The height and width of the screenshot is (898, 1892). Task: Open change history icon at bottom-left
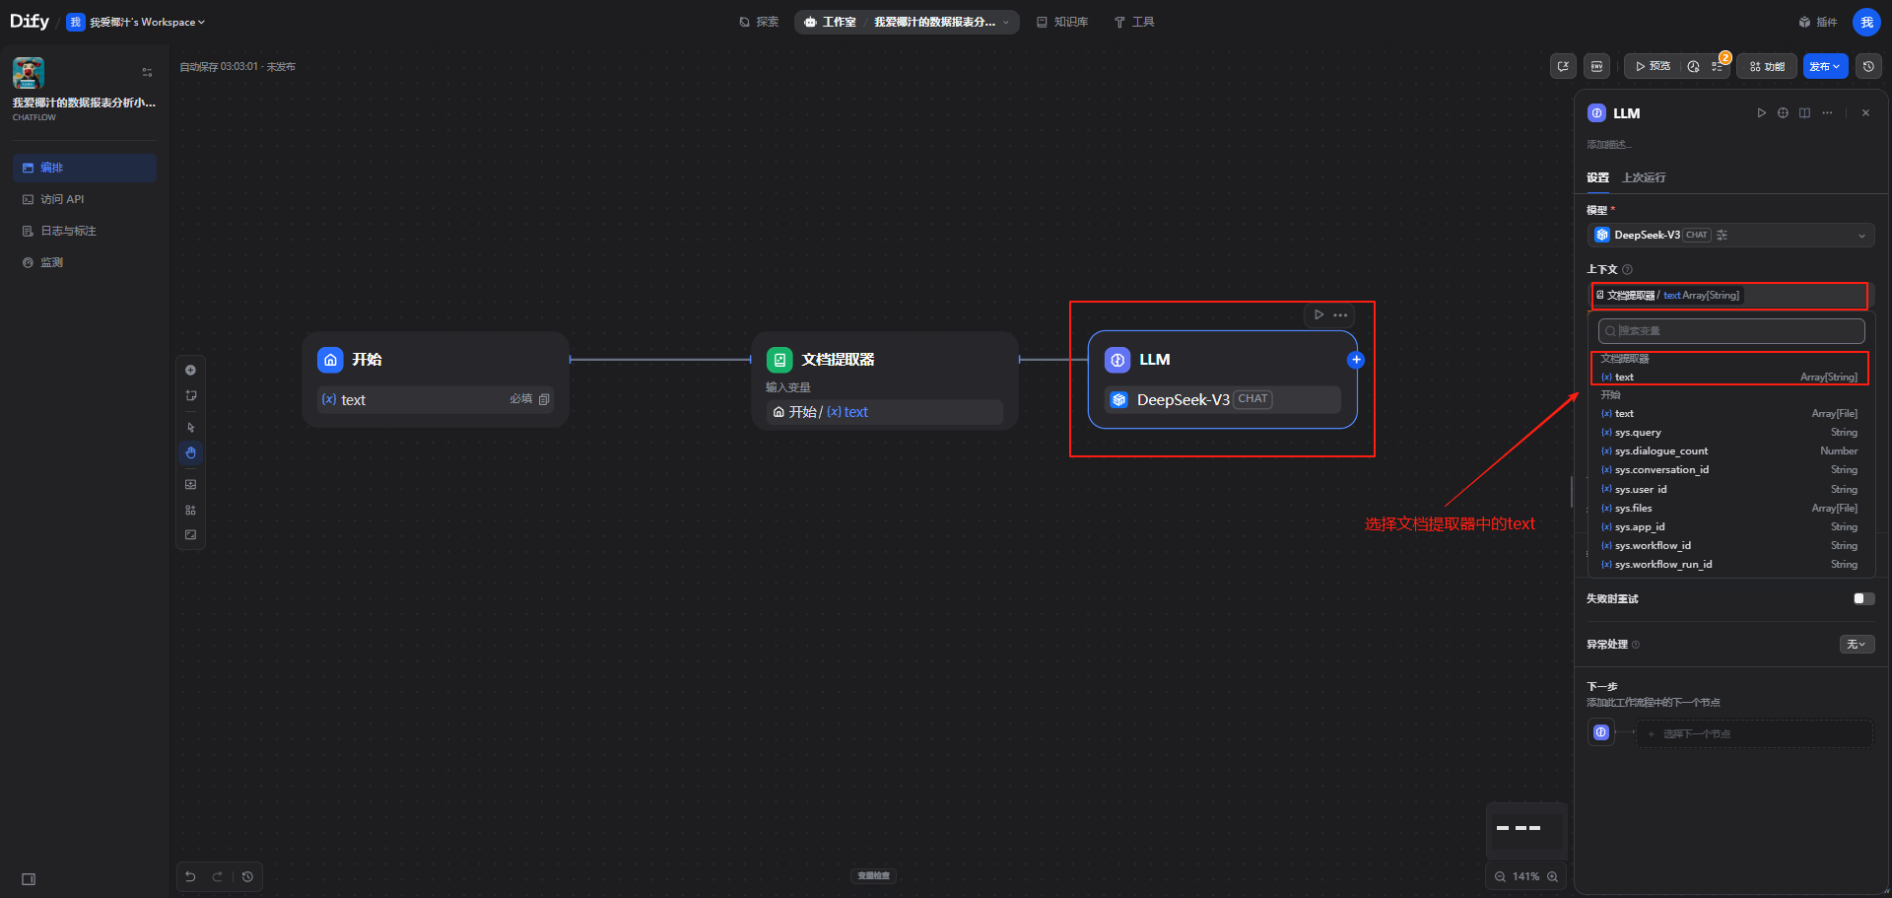[x=247, y=876]
